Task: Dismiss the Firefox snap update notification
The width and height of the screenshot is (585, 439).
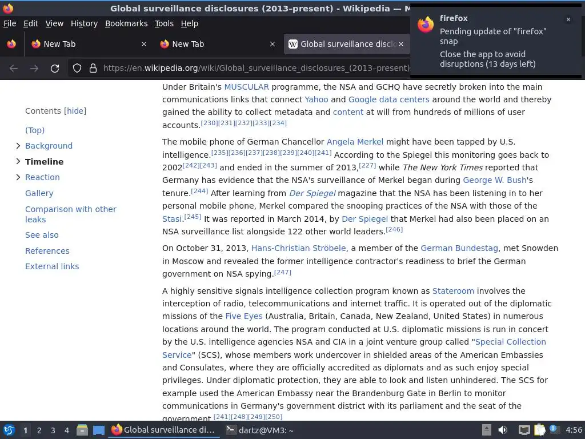Action: click(x=568, y=19)
